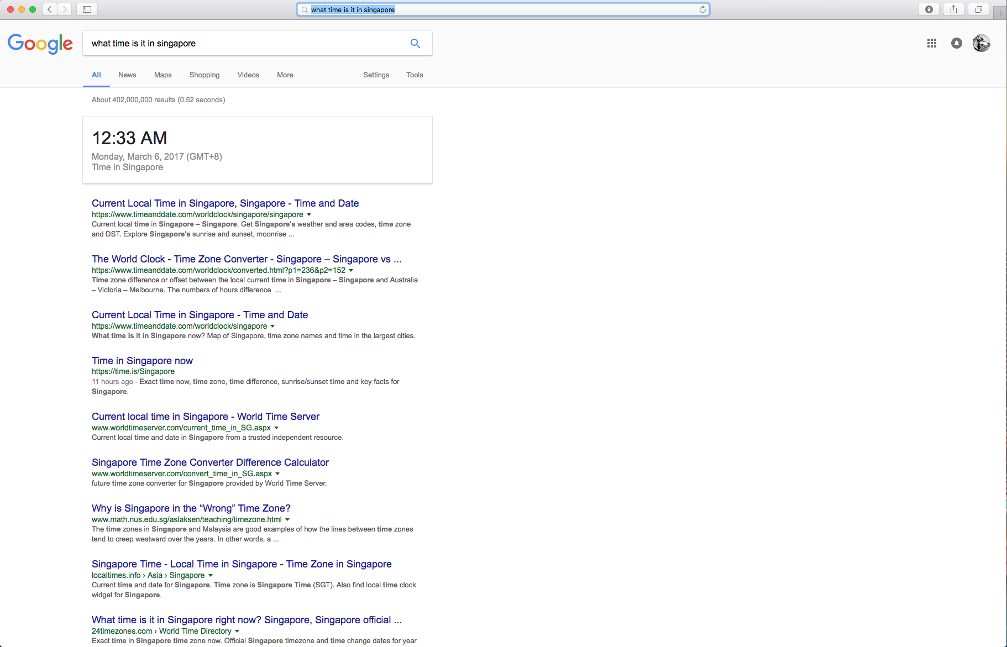
Task: Click the Safari share icon
Action: (x=953, y=9)
